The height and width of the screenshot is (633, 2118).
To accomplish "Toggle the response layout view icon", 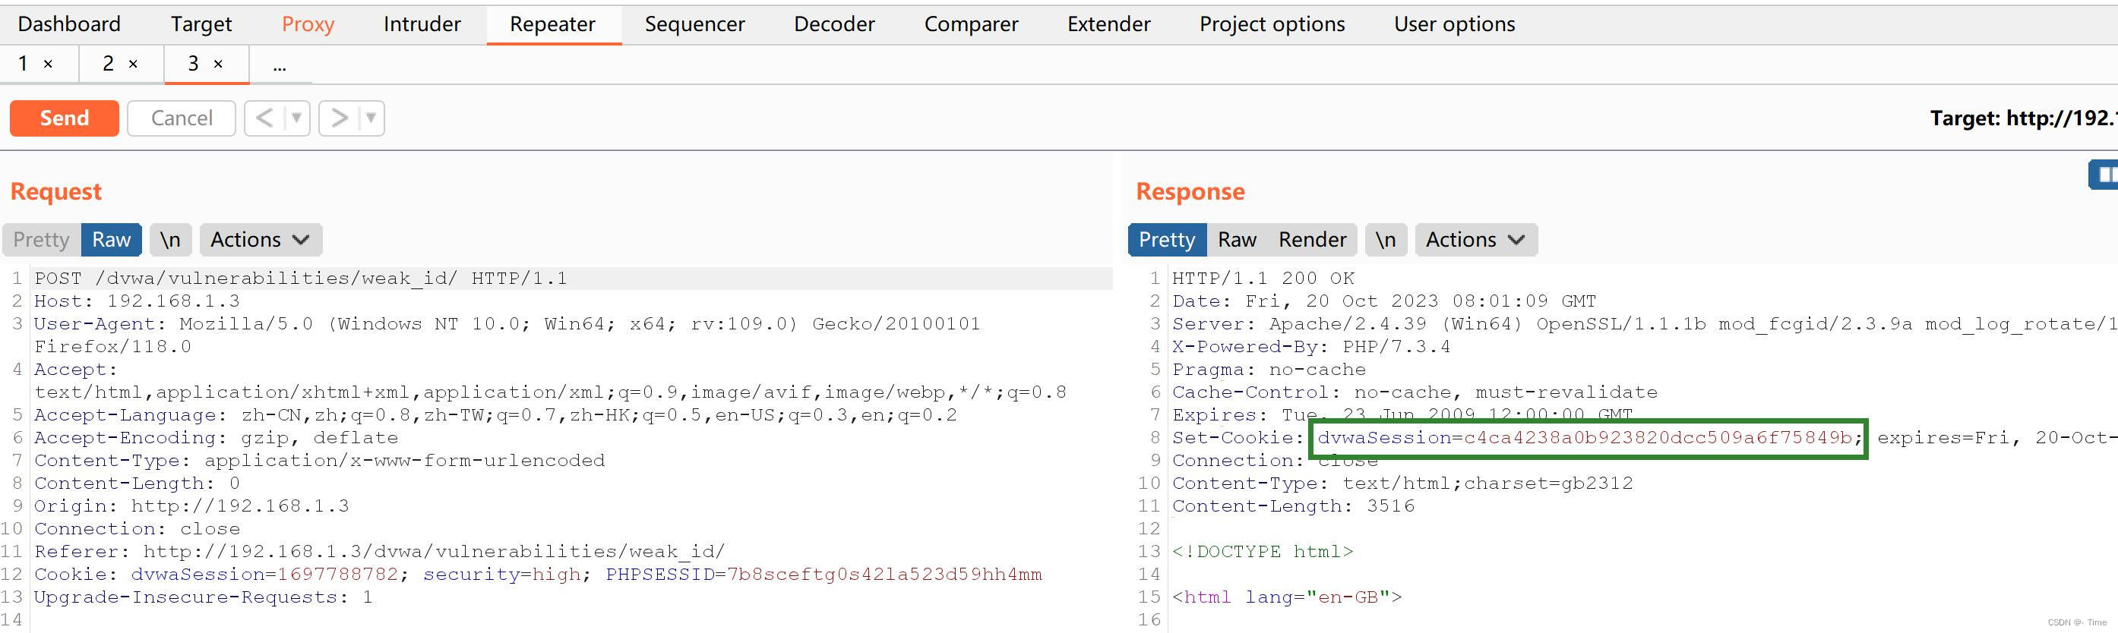I will [2105, 174].
